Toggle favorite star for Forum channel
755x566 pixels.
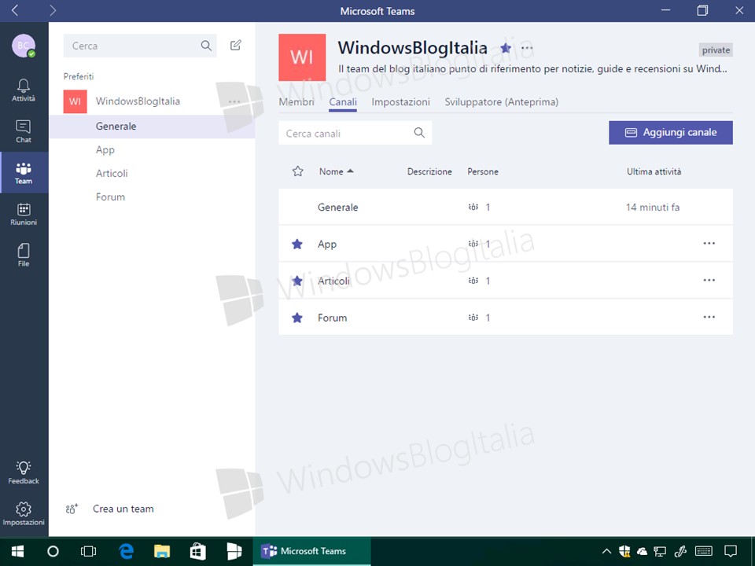click(297, 318)
